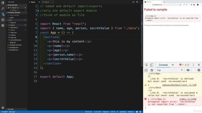Close App.js in the Open Editors list

tap(9, 8)
